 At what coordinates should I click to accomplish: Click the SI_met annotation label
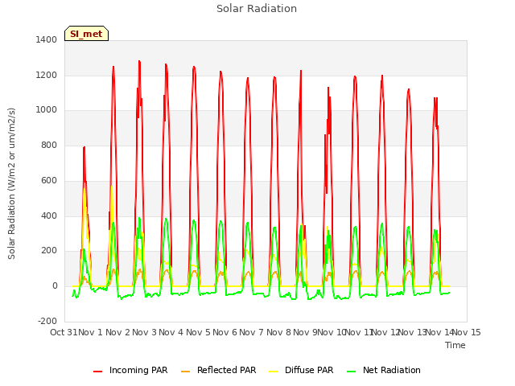86,34
